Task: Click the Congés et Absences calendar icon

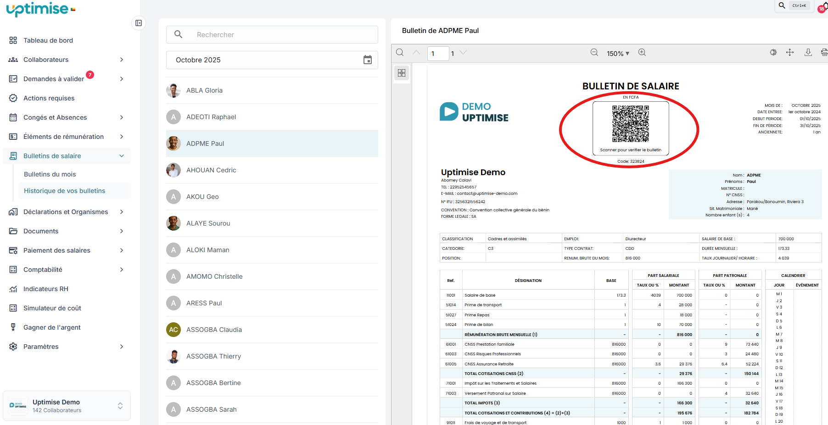Action: pos(13,117)
